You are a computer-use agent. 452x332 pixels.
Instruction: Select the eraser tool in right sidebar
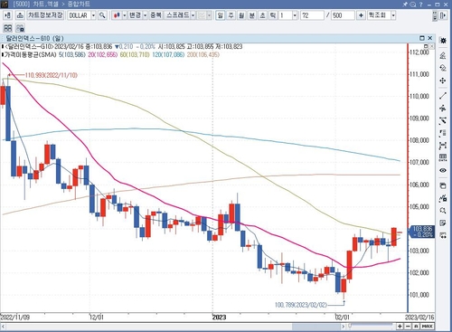point(443,68)
